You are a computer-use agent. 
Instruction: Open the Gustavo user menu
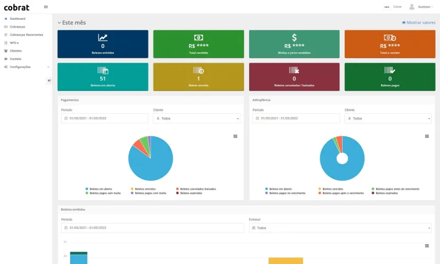click(425, 7)
